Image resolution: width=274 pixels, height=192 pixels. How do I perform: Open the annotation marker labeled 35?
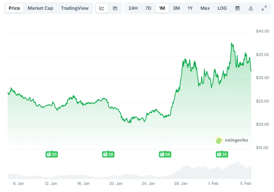pyautogui.click(x=222, y=155)
